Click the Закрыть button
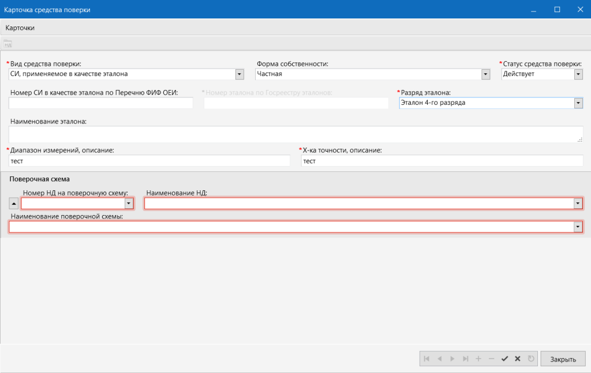The image size is (591, 373). coord(563,359)
